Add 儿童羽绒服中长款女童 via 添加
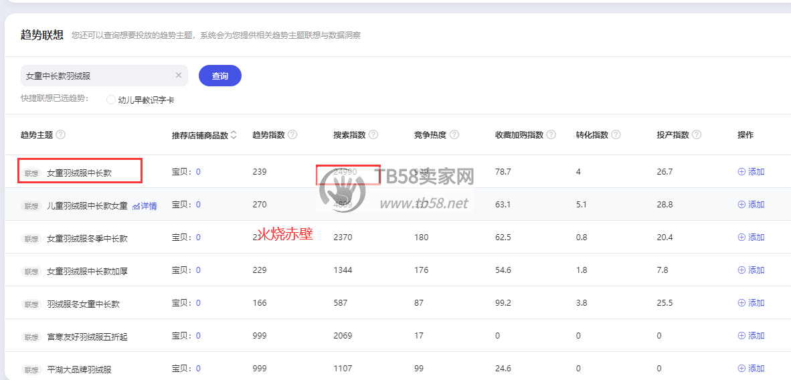The height and width of the screenshot is (380, 791). (751, 204)
